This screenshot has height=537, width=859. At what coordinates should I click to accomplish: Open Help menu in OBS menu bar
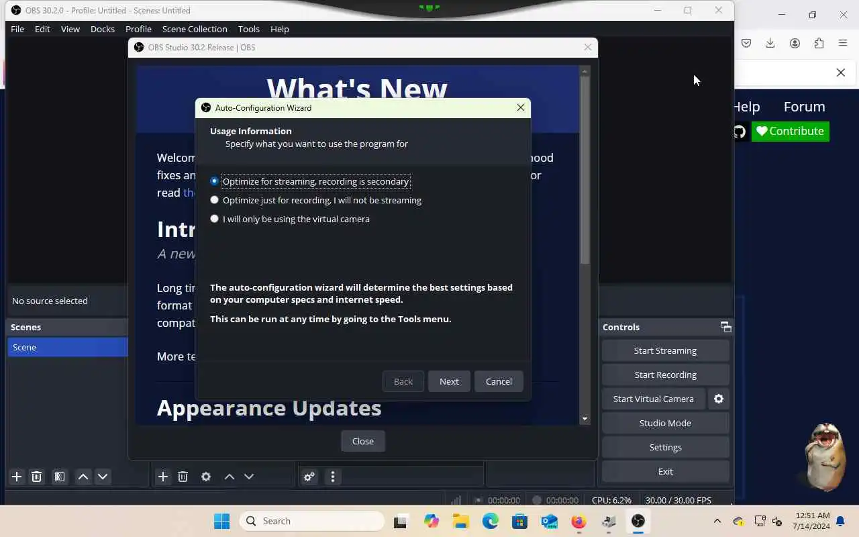click(x=280, y=29)
